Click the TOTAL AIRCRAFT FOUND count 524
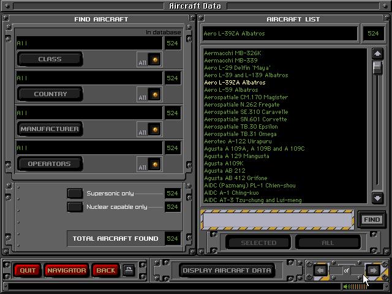The image size is (392, 294). click(173, 238)
